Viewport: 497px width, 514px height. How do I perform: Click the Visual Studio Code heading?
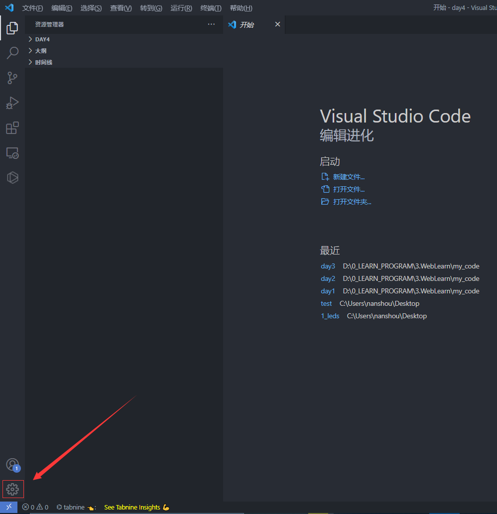pyautogui.click(x=395, y=116)
